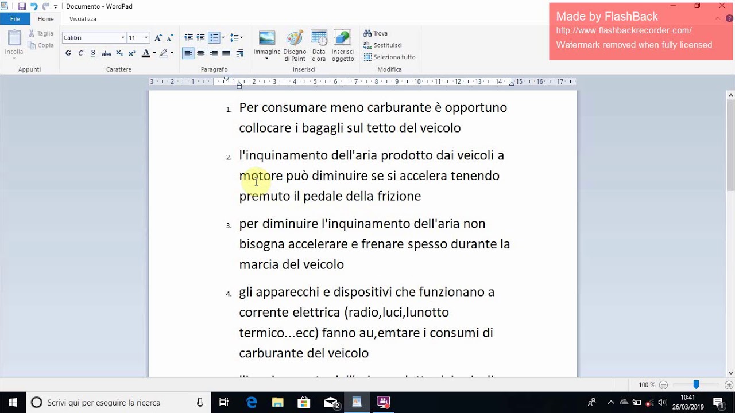This screenshot has height=413, width=735.
Task: Switch to the Home tab
Action: (x=46, y=19)
